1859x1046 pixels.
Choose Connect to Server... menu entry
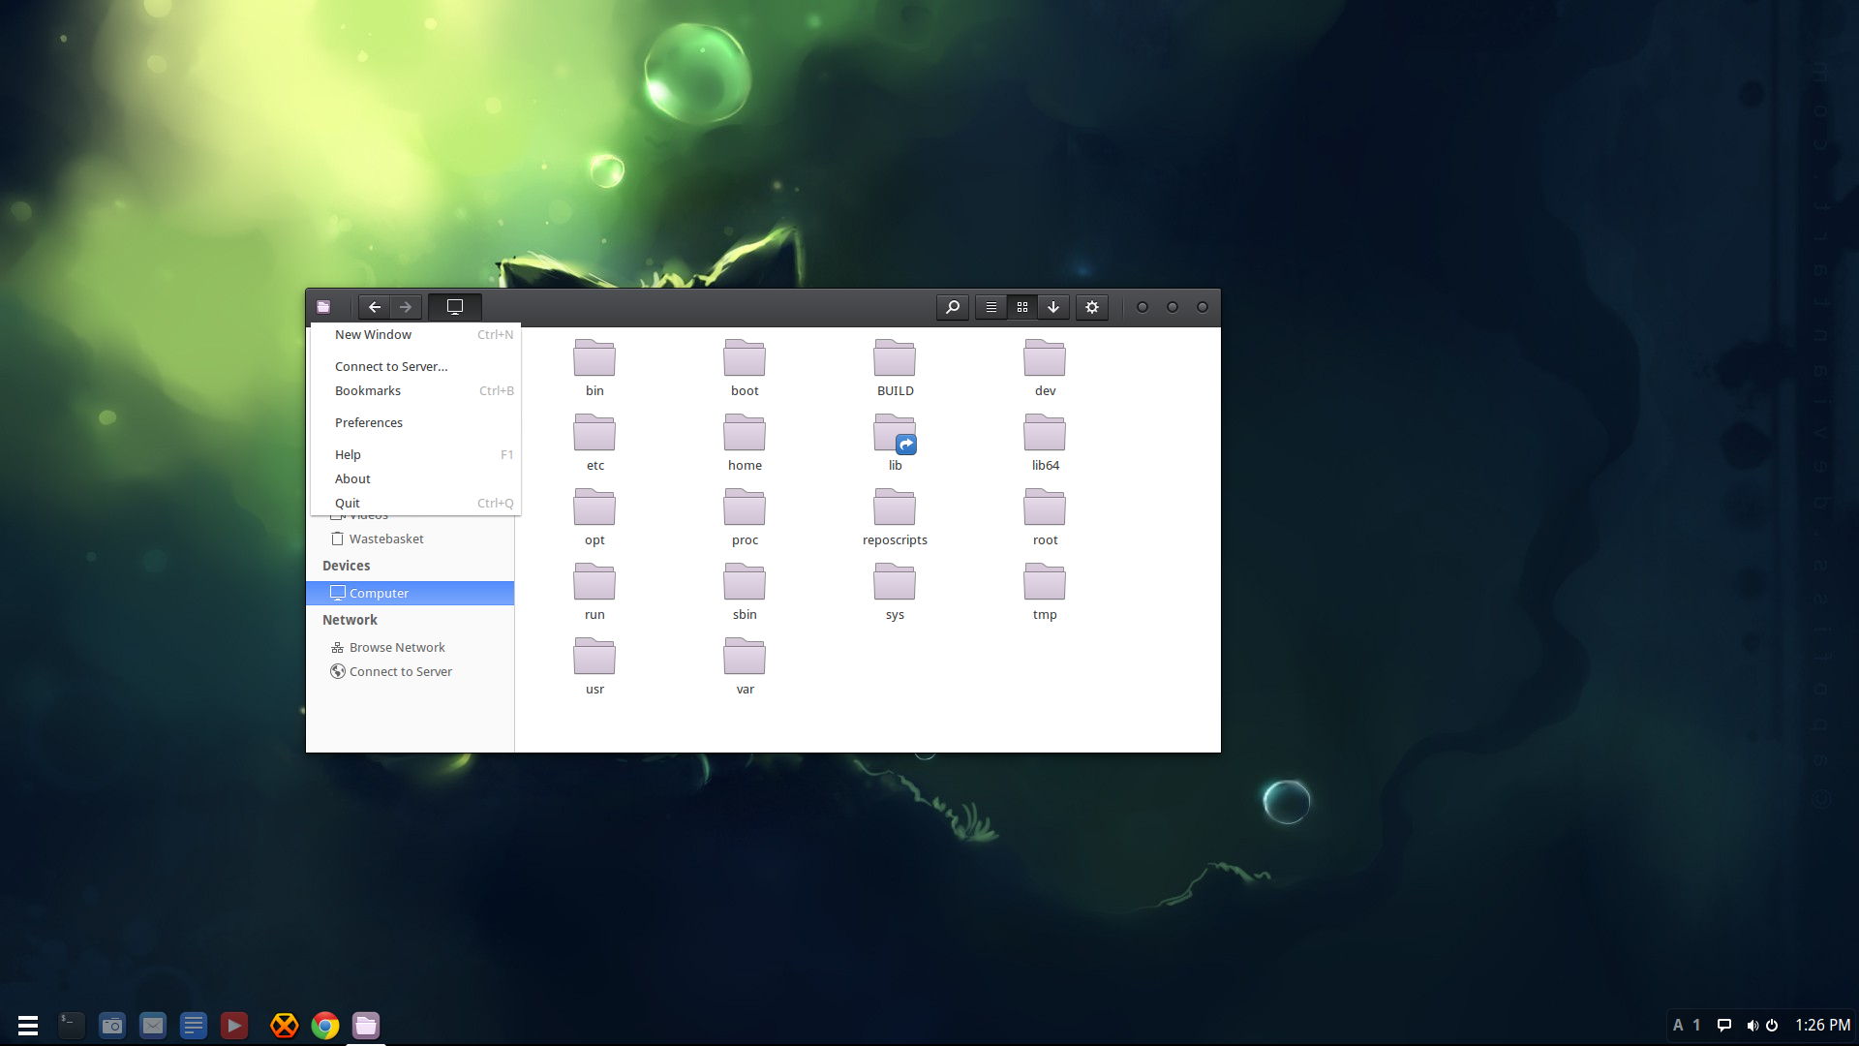[x=415, y=366]
